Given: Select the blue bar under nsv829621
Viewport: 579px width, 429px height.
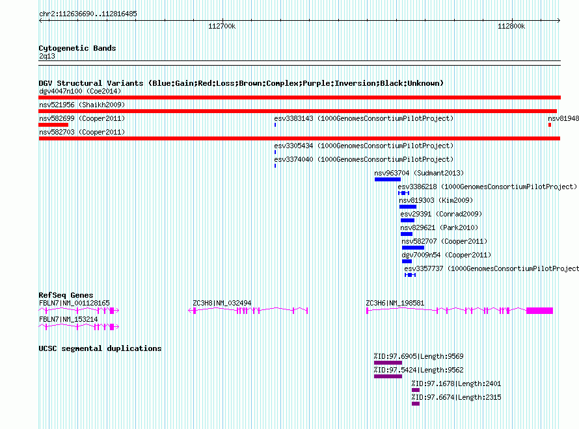Looking at the screenshot, I should click(x=406, y=234).
